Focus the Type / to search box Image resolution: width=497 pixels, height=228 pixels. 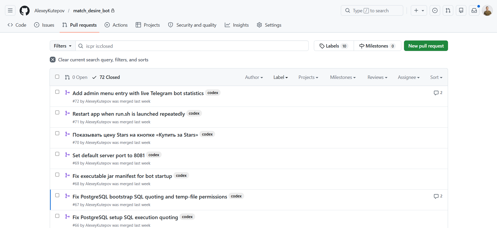(x=372, y=10)
